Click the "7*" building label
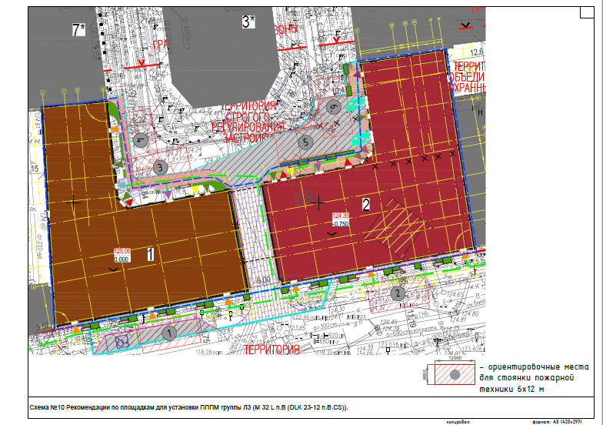Image resolution: width=603 pixels, height=425 pixels. point(78,29)
